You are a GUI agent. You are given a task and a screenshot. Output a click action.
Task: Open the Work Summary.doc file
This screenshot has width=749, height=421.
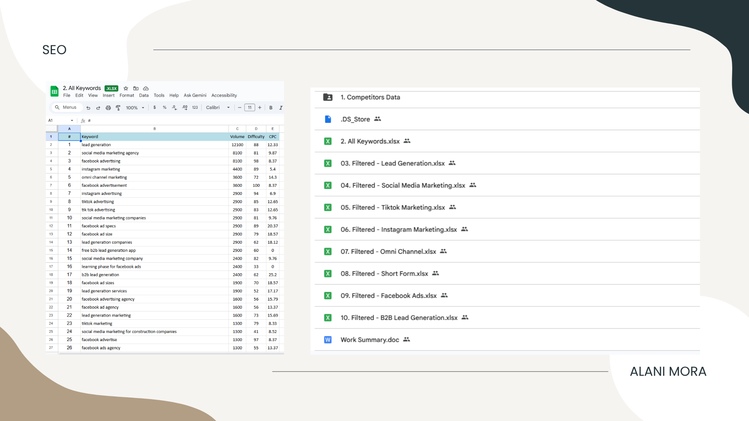369,340
